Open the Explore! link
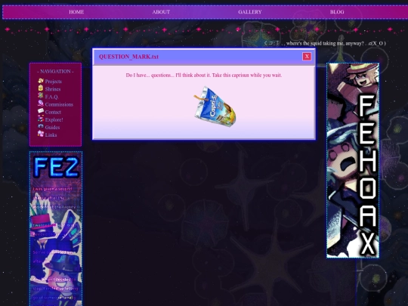 54,119
